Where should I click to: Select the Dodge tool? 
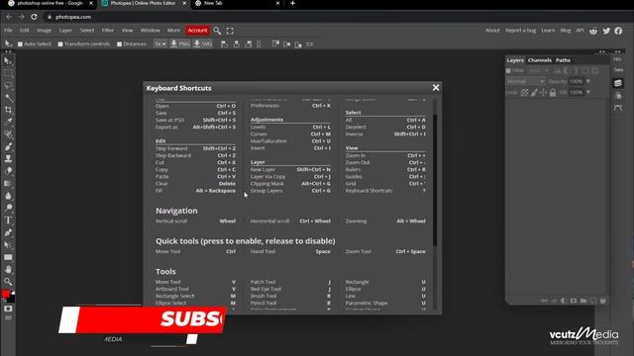8,208
